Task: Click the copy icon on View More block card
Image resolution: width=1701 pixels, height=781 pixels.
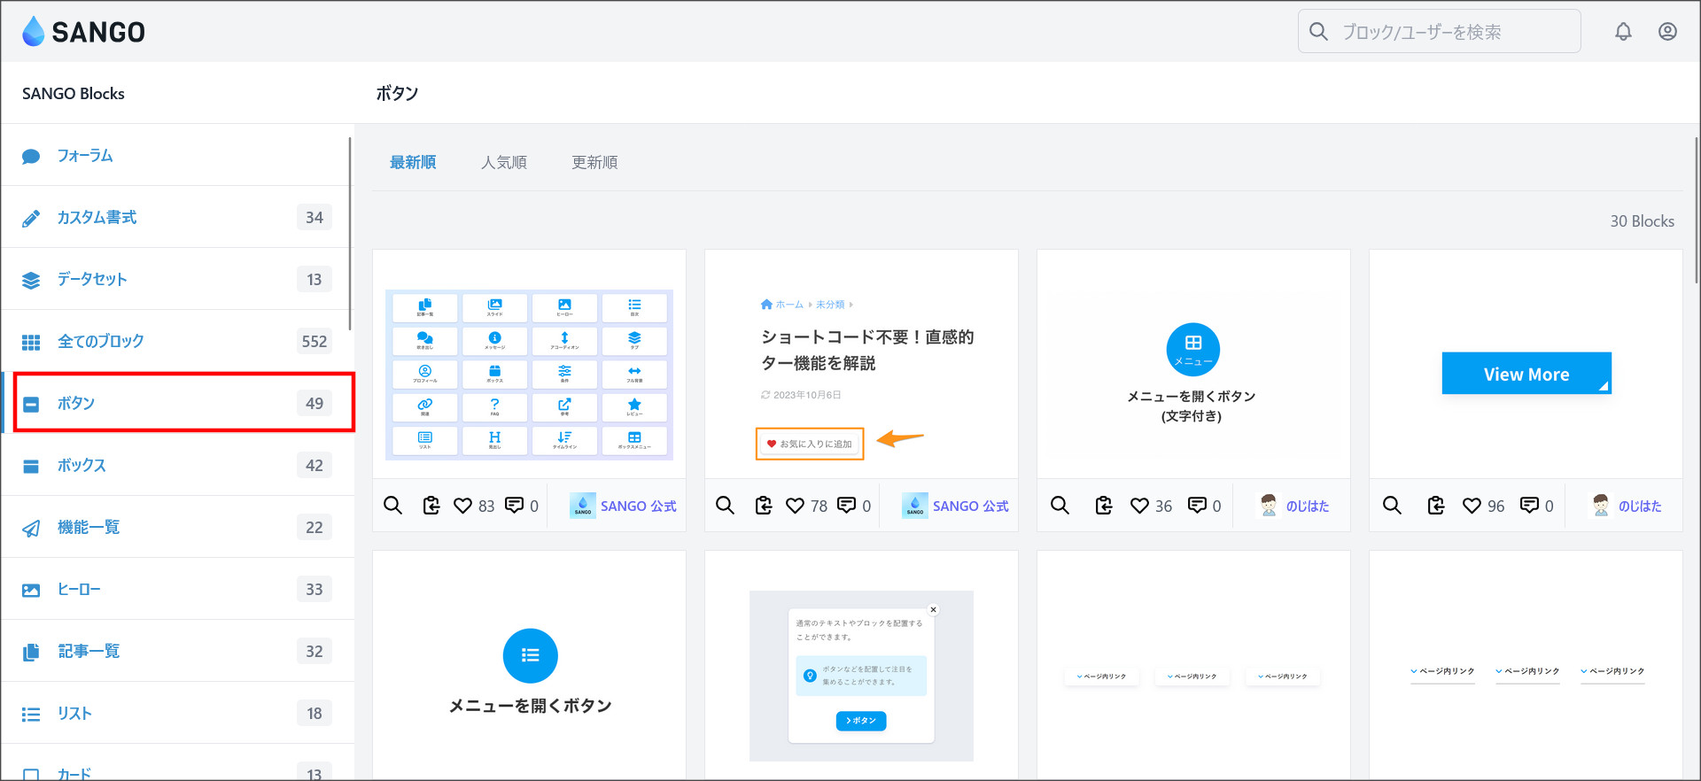Action: tap(1435, 506)
